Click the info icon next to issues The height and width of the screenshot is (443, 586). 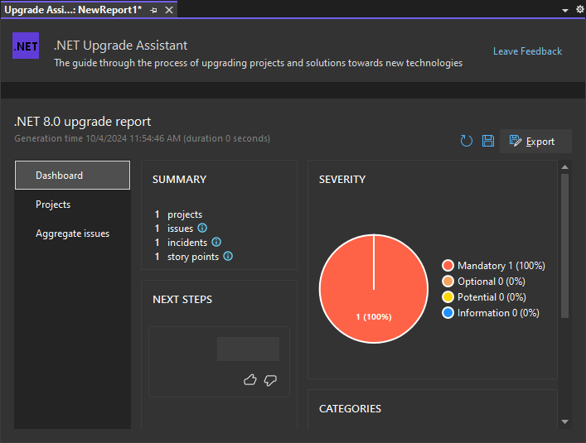pos(202,229)
